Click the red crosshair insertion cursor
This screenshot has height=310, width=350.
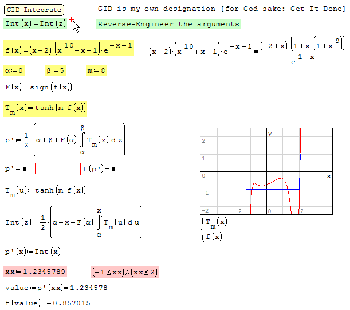point(71,20)
